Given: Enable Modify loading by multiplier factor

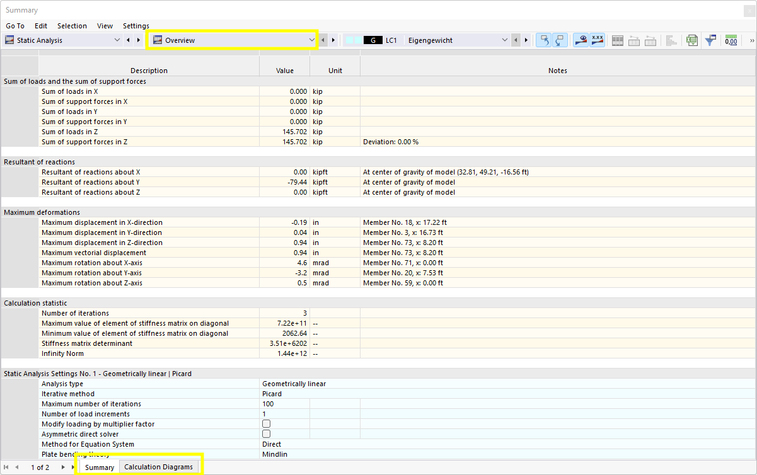Looking at the screenshot, I should [x=265, y=424].
